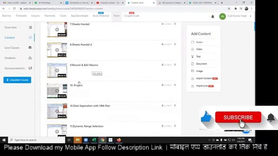
Task: Reload the page in Chrome
Action: 14,9
